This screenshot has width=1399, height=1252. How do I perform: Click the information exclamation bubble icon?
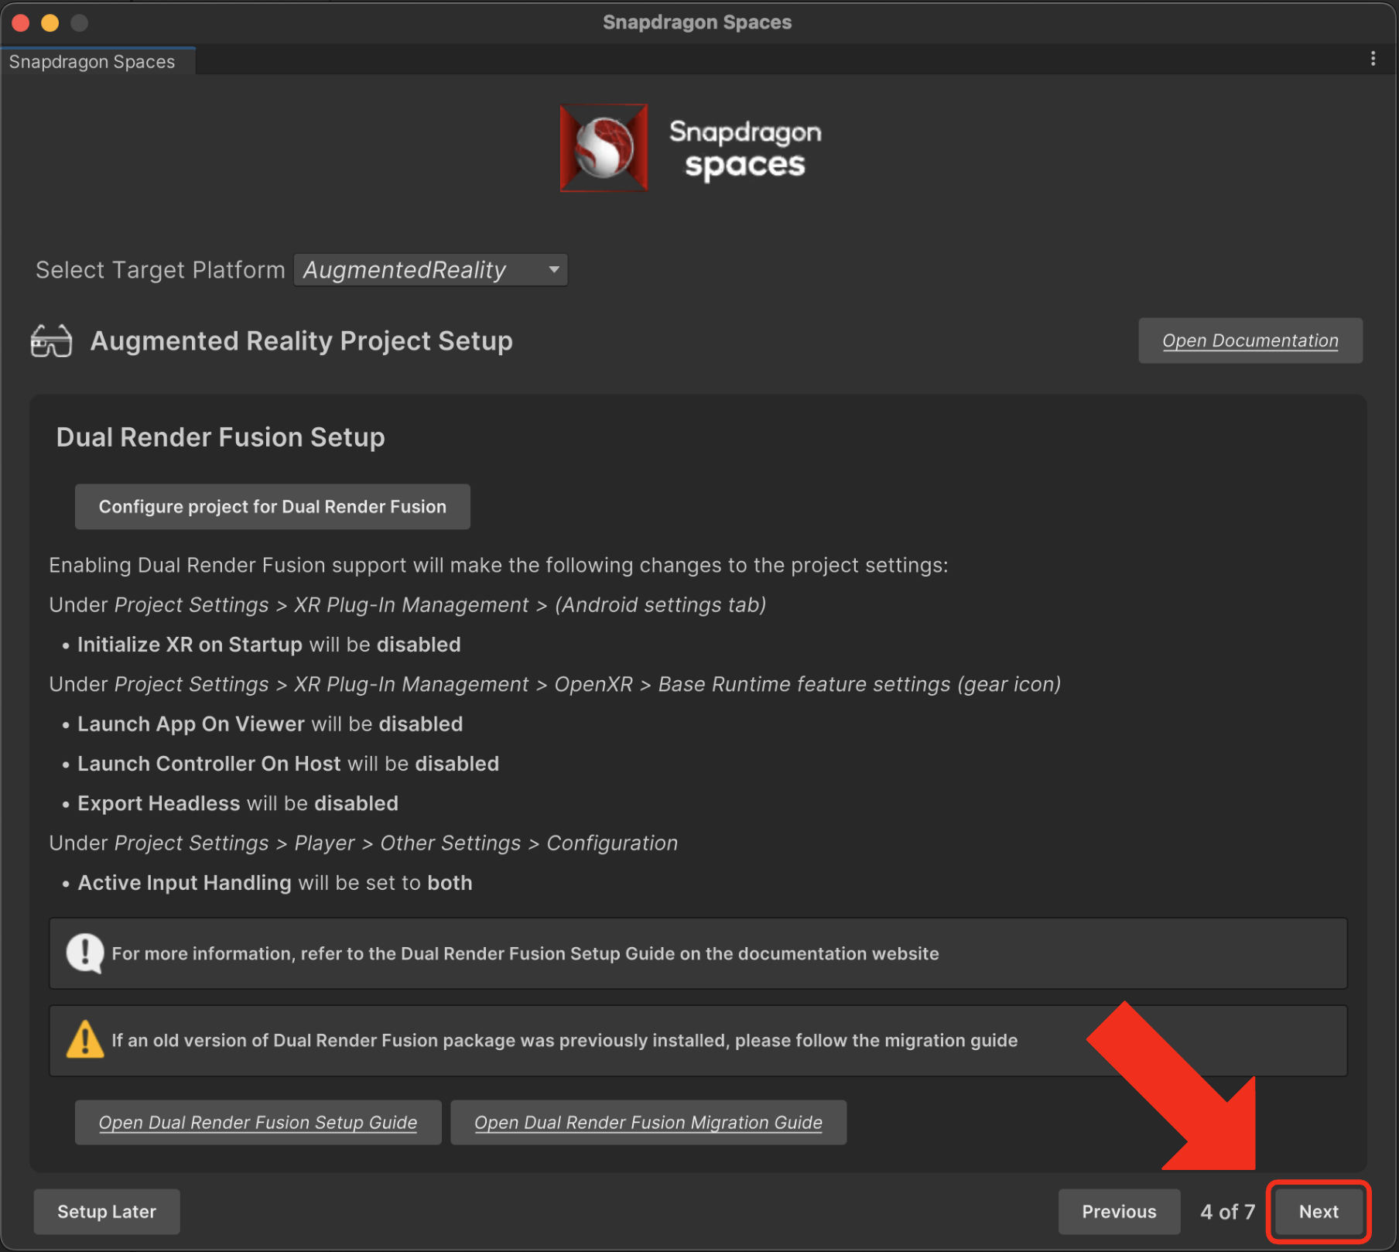coord(84,953)
